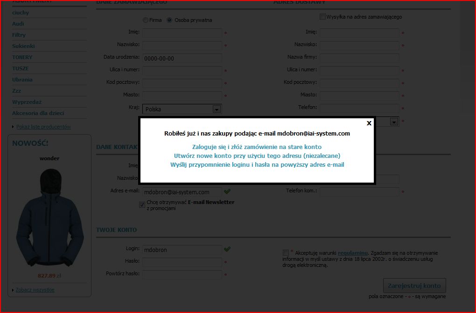The image size is (476, 313).
Task: Click the Data urodzenia field
Action: tap(182, 58)
